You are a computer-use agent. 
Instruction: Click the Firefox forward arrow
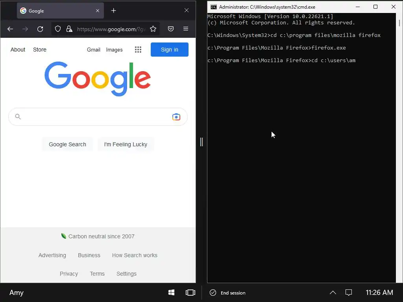[x=25, y=29]
